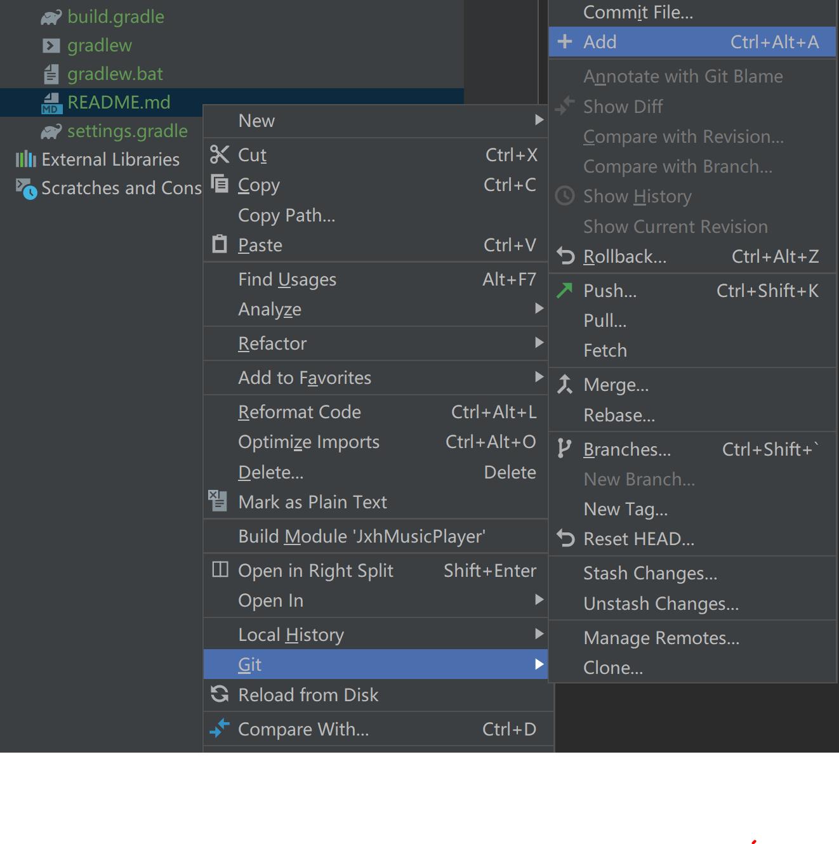Select Compare with Branch... entry

(x=692, y=166)
